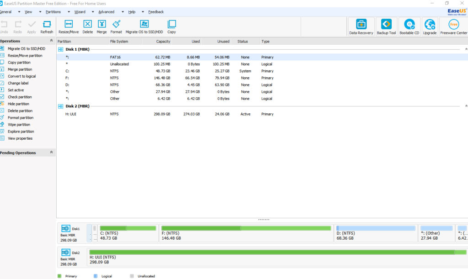The width and height of the screenshot is (468, 279).
Task: Click Explore partition in Operations panel
Action: coord(21,132)
